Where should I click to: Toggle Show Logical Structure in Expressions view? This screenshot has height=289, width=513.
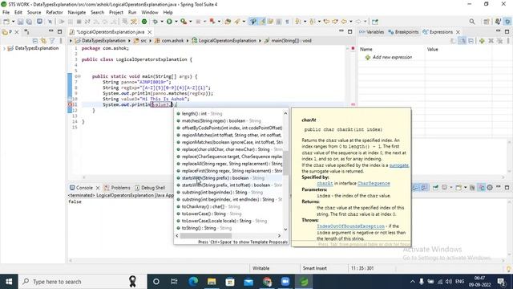(x=463, y=41)
